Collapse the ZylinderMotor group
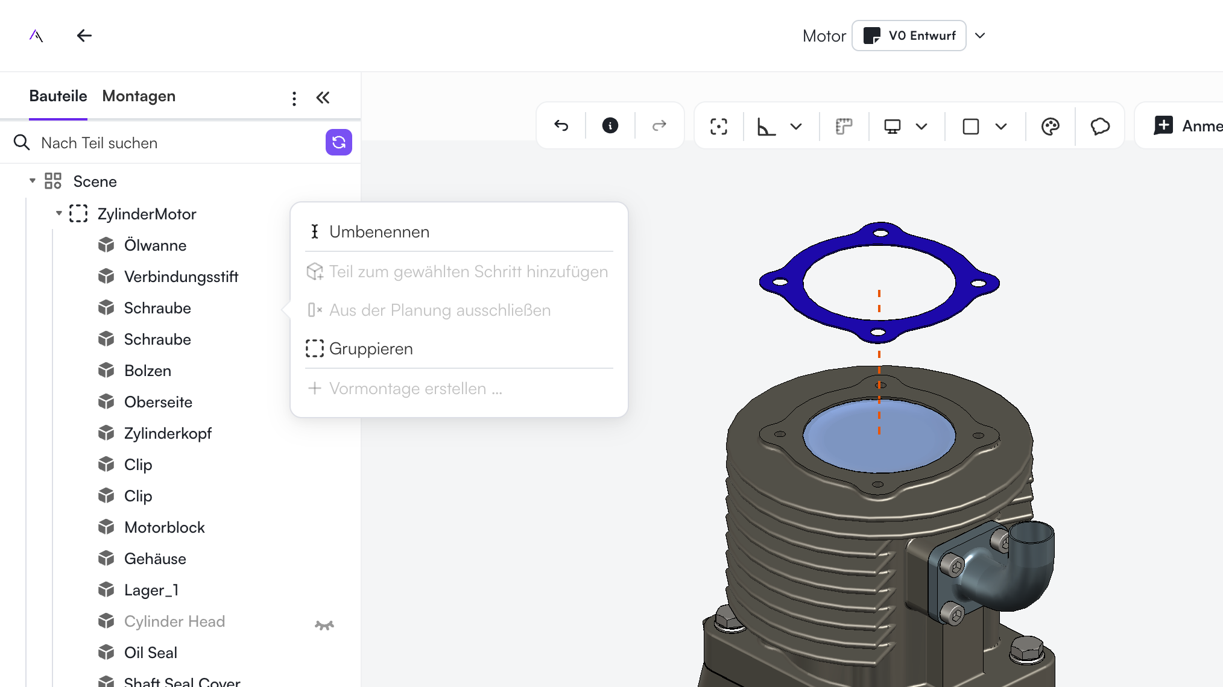Screen dimensions: 1223x687 [59, 213]
